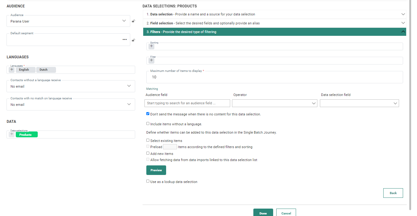
Task: Add a sorting rule with plus icon
Action: click(x=152, y=46)
